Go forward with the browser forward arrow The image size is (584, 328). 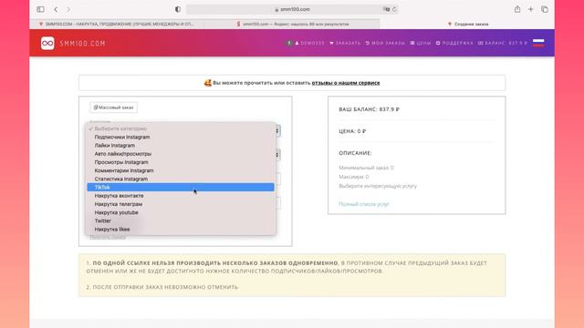68,9
